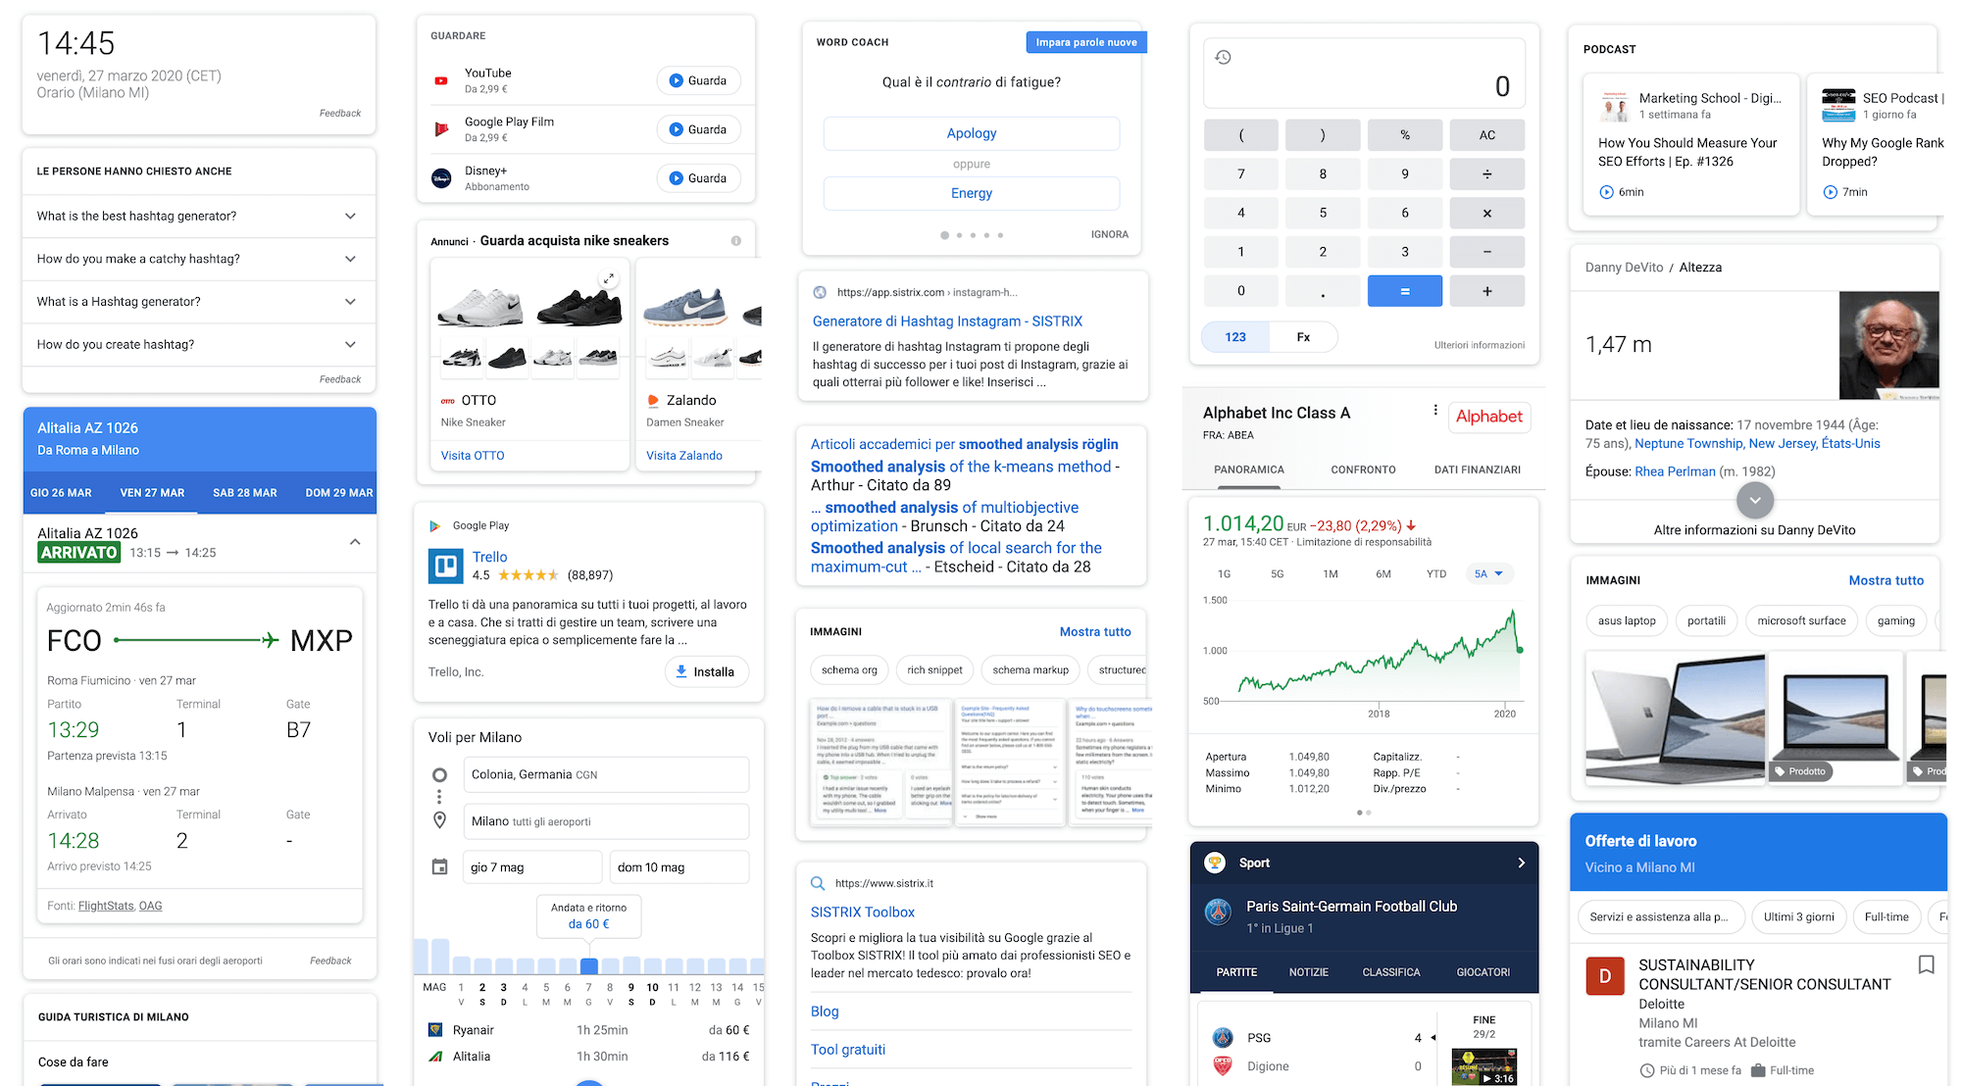Click the multiply key on calculator
The image size is (1961, 1086).
tap(1486, 213)
